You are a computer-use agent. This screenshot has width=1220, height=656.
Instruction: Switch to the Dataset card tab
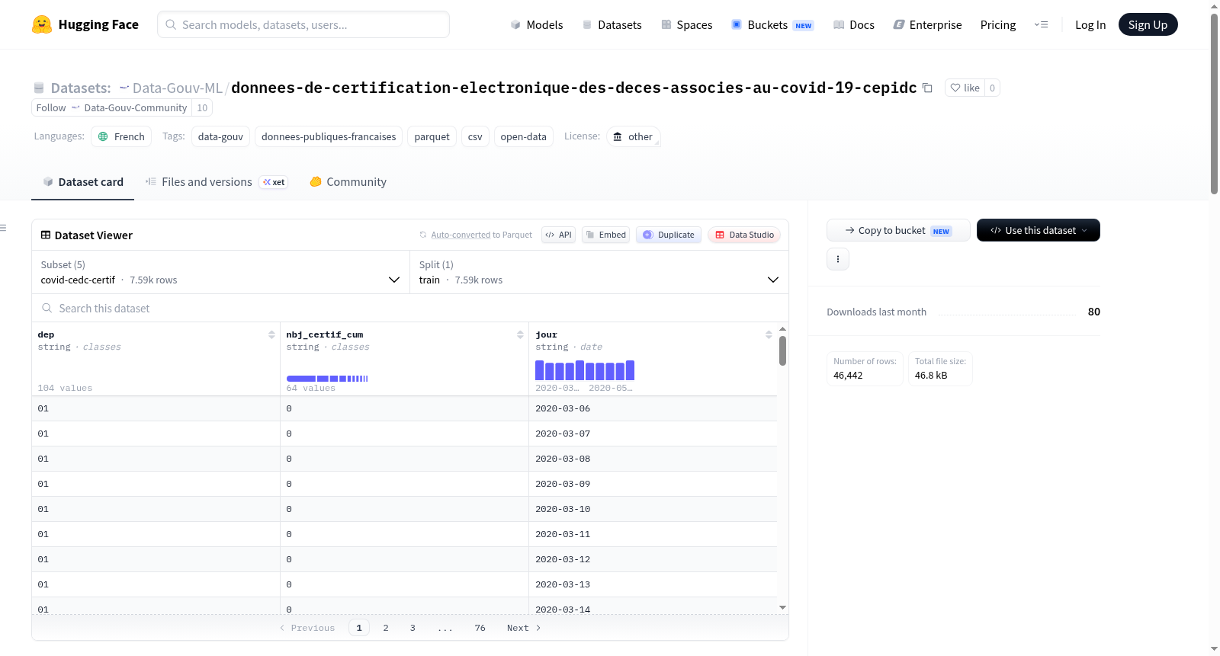[83, 182]
